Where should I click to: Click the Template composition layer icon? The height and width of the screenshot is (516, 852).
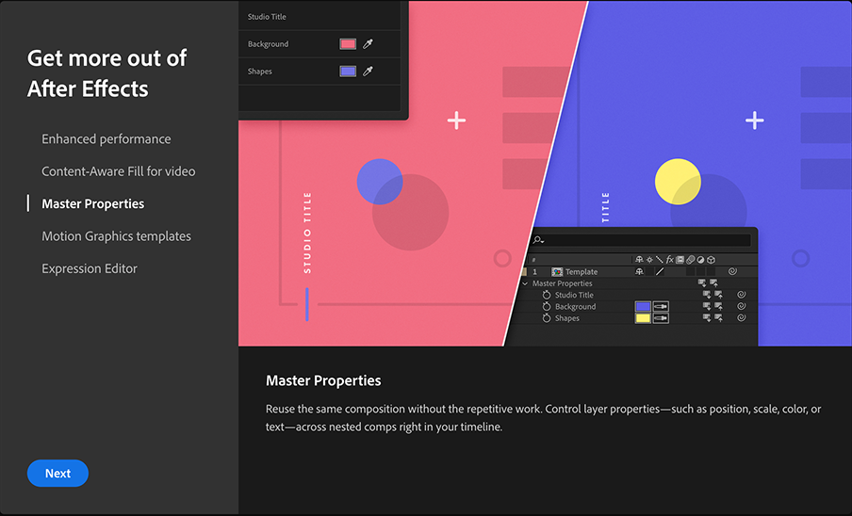tap(557, 272)
